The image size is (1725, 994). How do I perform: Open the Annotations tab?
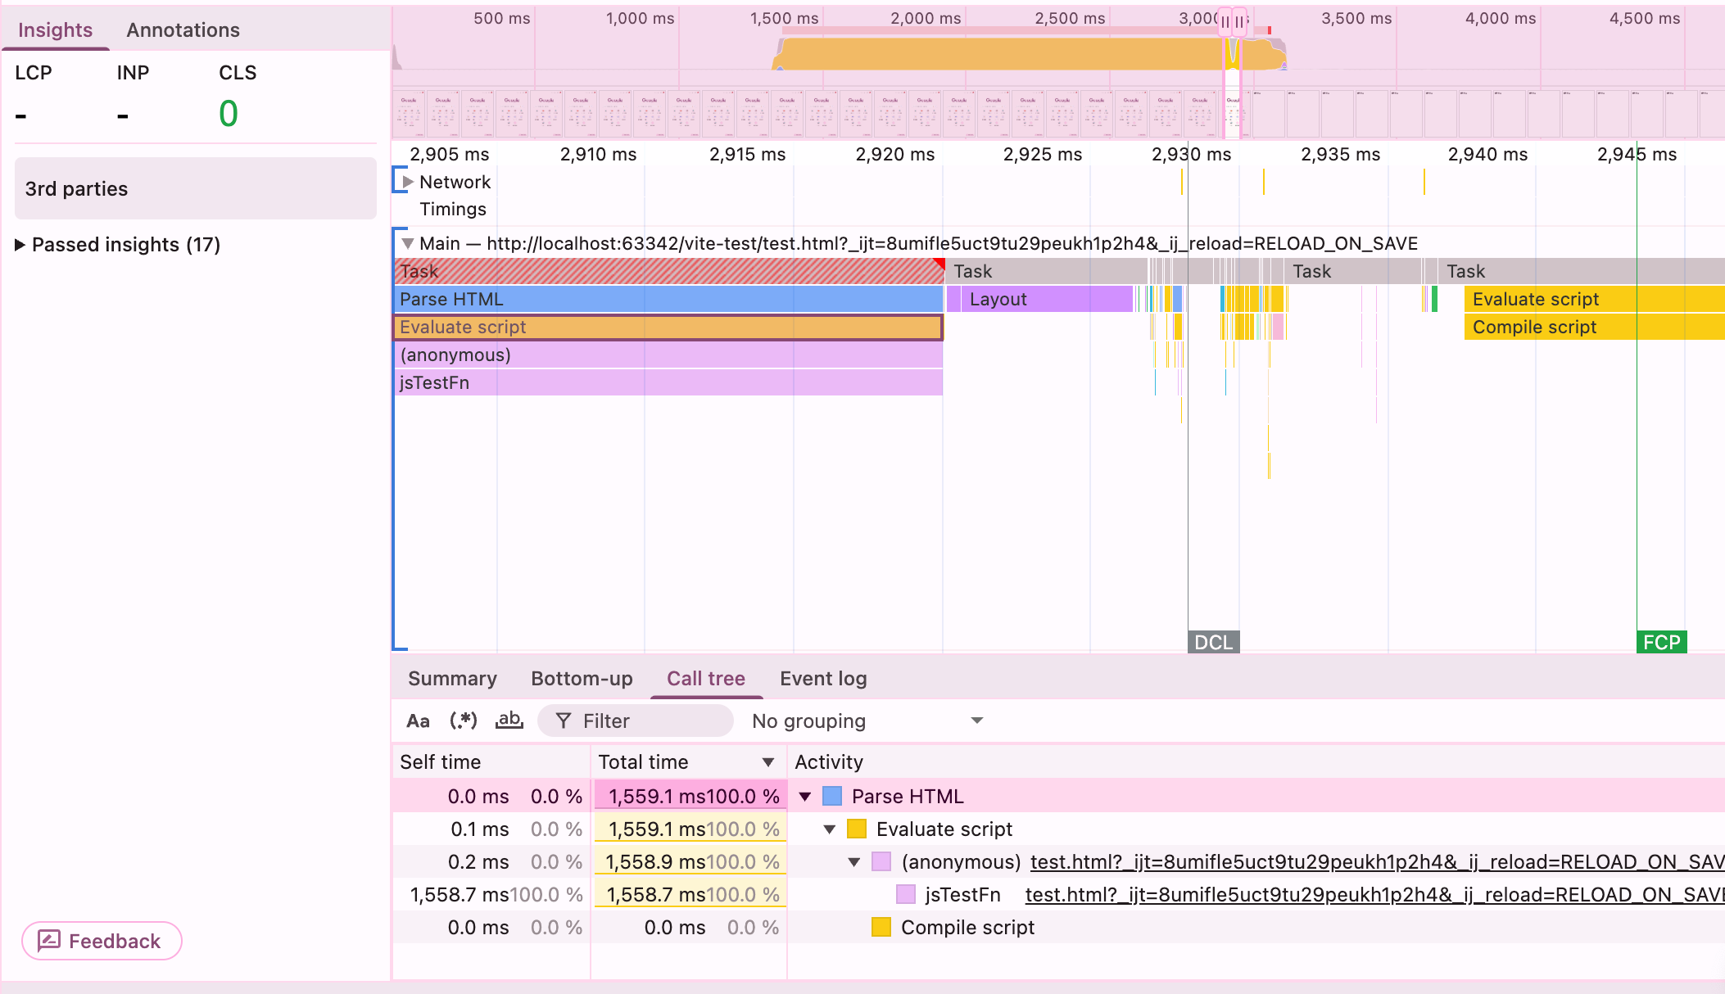pyautogui.click(x=183, y=29)
